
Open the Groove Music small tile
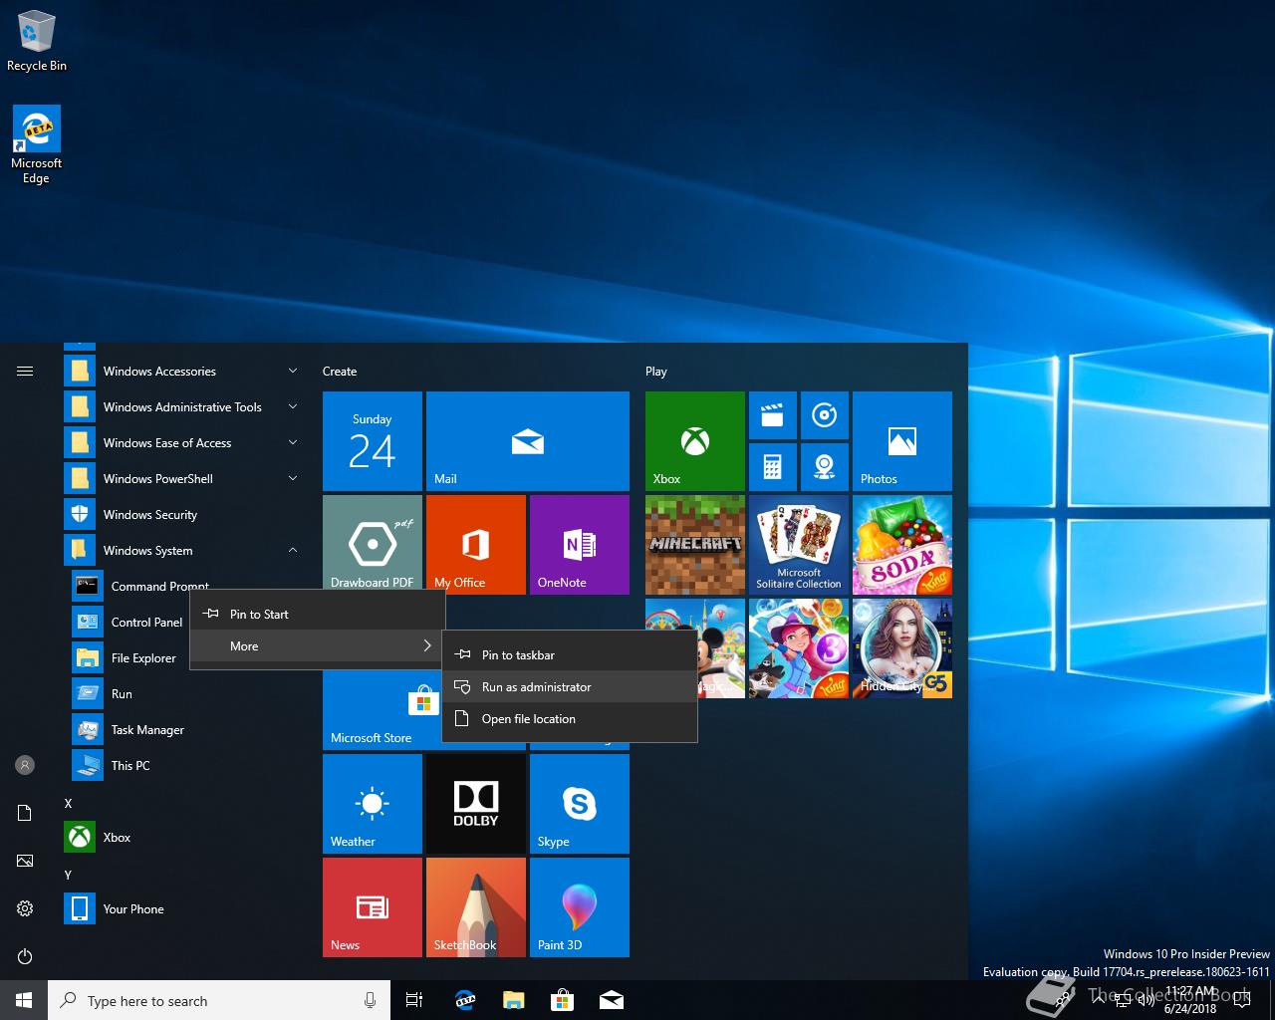824,414
